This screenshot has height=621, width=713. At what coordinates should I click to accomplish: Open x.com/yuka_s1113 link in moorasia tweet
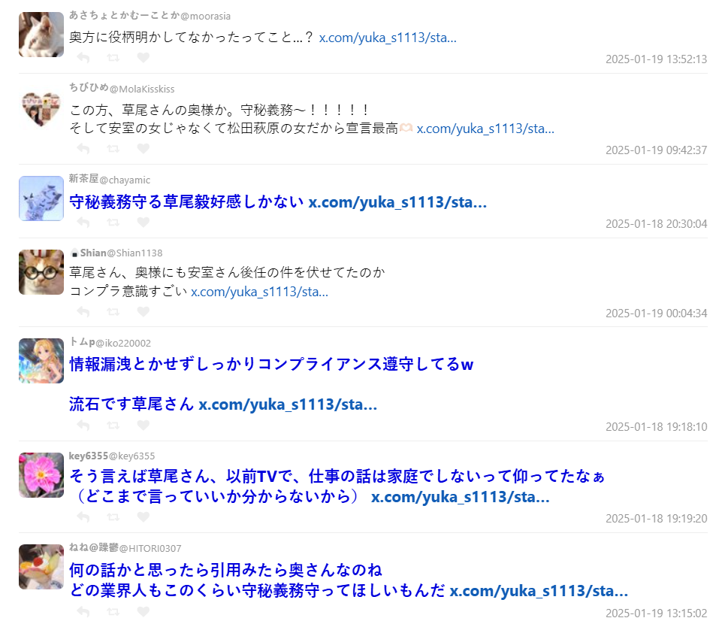coord(388,38)
